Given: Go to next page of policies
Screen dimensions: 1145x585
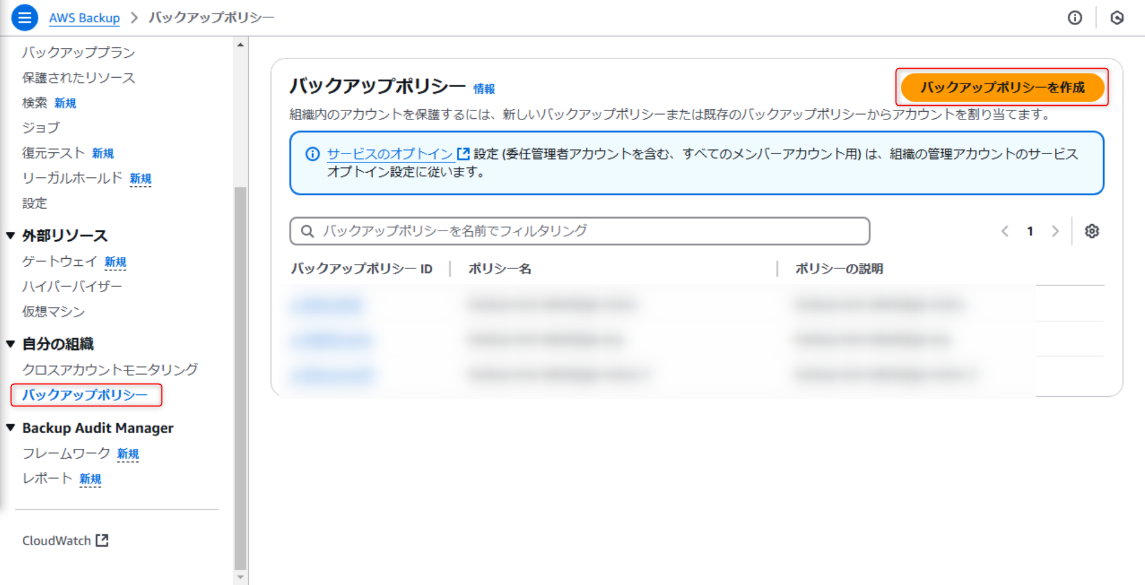Looking at the screenshot, I should [1055, 231].
